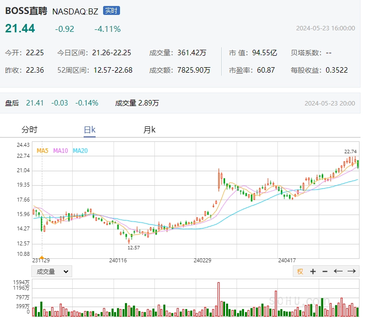The image size is (367, 332).
Task: Select the 日k daily chart tab
Action: (x=90, y=129)
